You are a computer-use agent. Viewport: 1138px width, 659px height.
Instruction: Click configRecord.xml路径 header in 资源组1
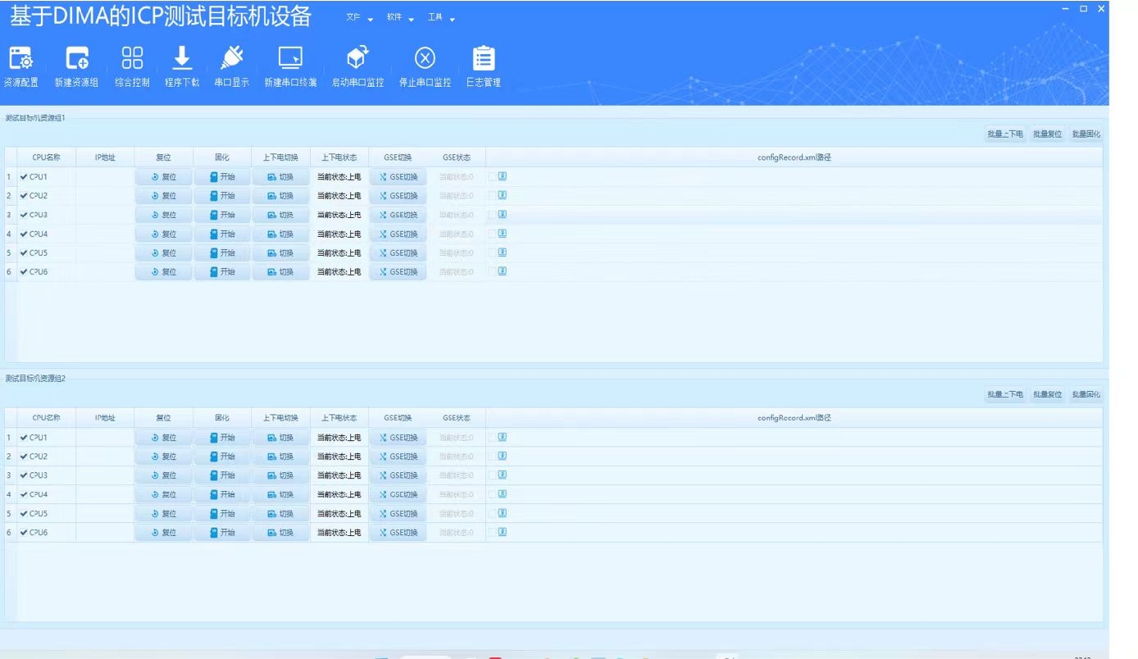pos(794,157)
